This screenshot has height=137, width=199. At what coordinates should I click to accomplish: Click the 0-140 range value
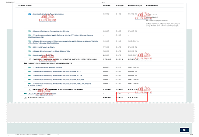point(119,89)
